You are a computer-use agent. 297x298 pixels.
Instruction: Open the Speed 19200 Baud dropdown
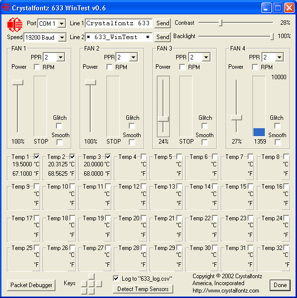pyautogui.click(x=62, y=38)
